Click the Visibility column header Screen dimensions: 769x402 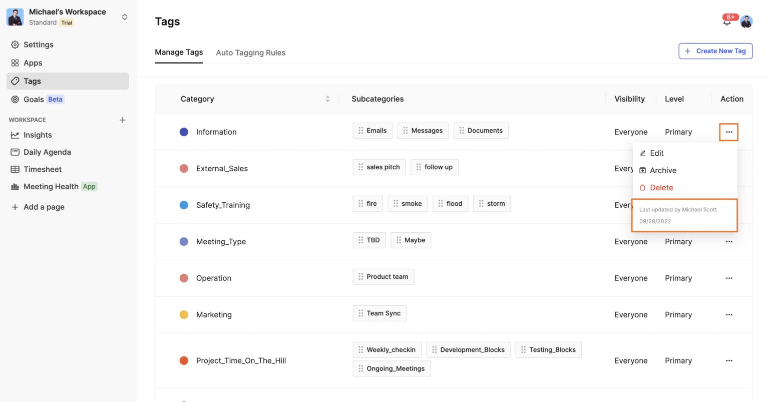tap(630, 99)
